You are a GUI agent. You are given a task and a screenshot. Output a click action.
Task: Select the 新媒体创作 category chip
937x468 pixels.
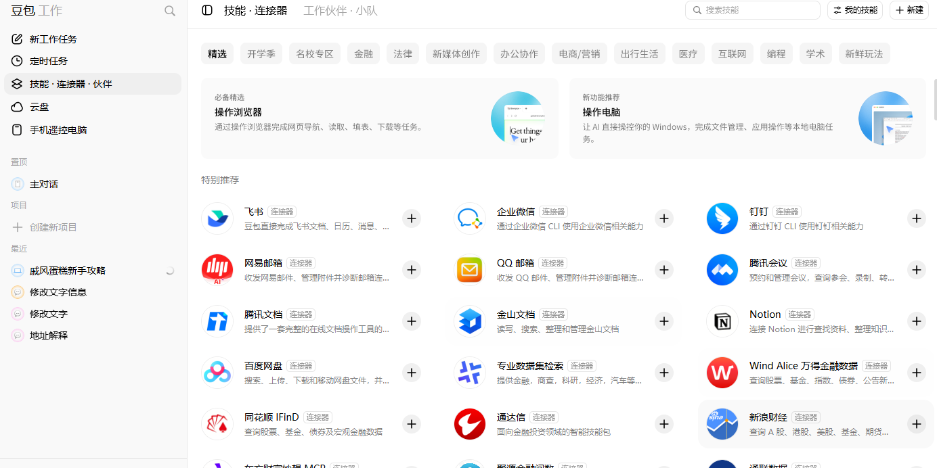click(456, 54)
